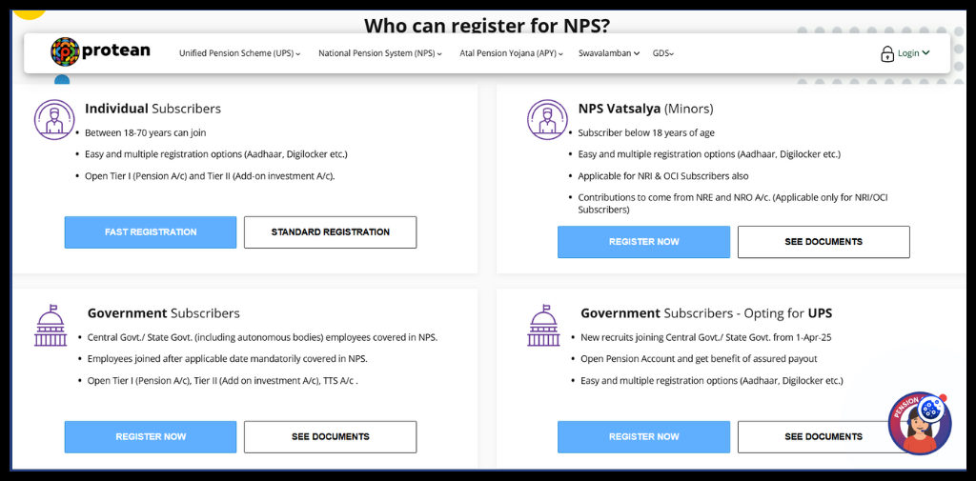976x481 pixels.
Task: Click the Who can register for NPS heading
Action: point(487,26)
